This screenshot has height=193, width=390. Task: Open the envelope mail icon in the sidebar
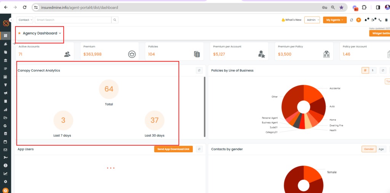point(5,150)
